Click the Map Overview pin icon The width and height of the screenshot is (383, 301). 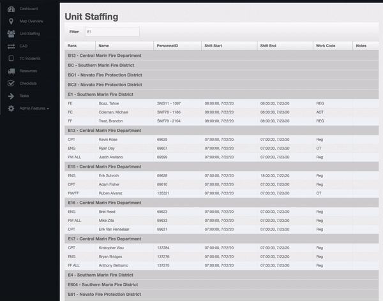click(11, 21)
